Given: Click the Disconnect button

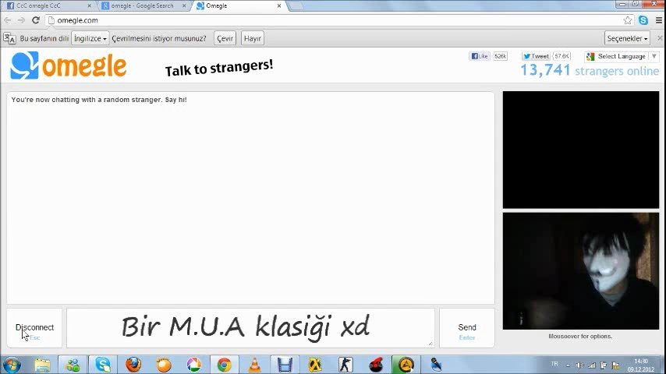Looking at the screenshot, I should point(34,328).
